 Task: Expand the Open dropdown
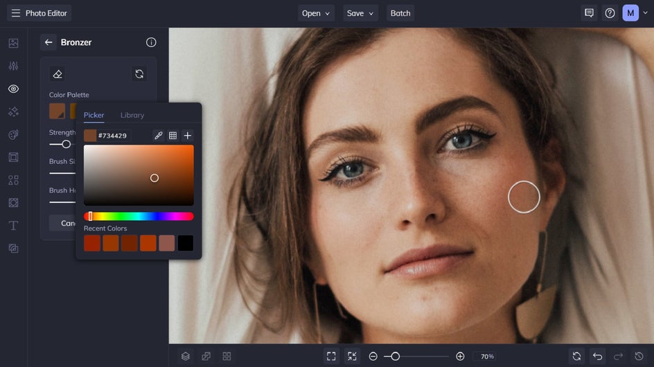(316, 13)
